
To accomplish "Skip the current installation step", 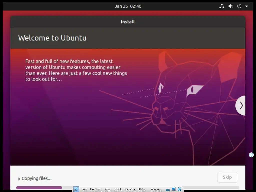I will point(227,177).
